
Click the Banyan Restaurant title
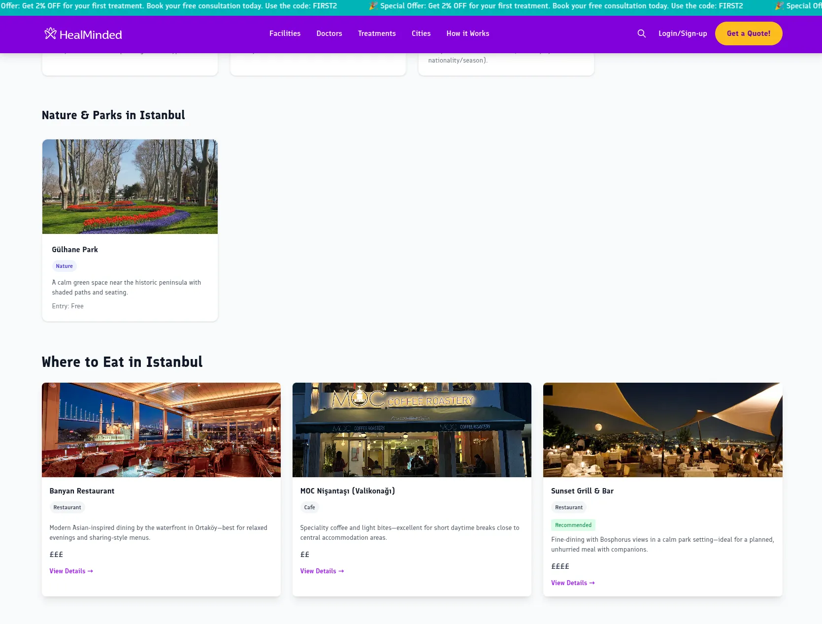(82, 491)
